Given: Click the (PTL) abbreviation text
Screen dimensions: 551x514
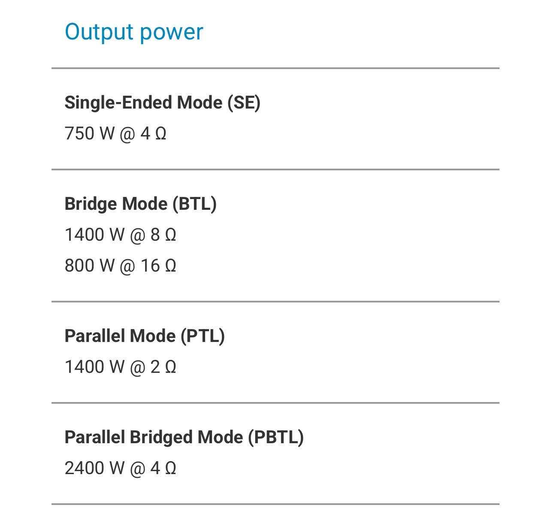Looking at the screenshot, I should tap(203, 336).
